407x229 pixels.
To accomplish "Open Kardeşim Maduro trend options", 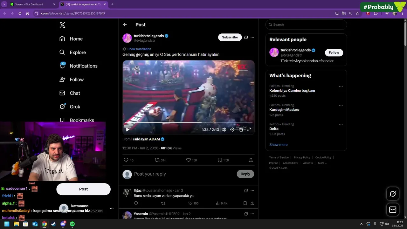I will tap(341, 106).
